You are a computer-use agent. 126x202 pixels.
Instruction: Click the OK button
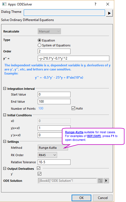tap(81, 198)
